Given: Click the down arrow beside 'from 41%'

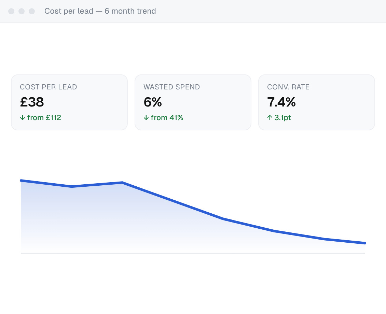Looking at the screenshot, I should click(x=146, y=118).
